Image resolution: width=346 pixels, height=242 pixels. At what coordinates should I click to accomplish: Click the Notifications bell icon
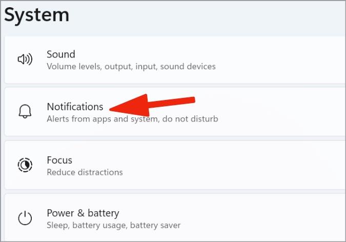[25, 111]
